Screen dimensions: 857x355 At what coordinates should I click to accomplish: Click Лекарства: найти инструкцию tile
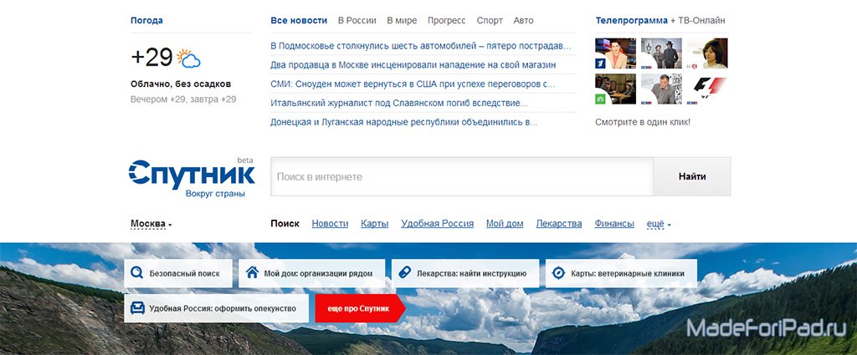coord(465,273)
